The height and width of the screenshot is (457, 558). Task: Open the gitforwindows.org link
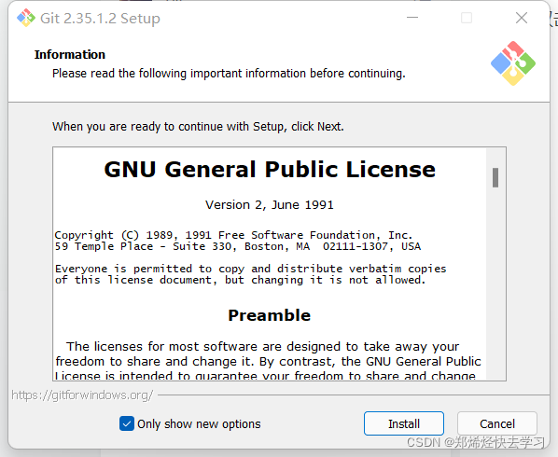click(x=82, y=395)
